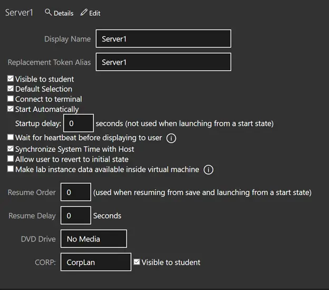Enable Make lab instance data available checkbox

(x=11, y=169)
